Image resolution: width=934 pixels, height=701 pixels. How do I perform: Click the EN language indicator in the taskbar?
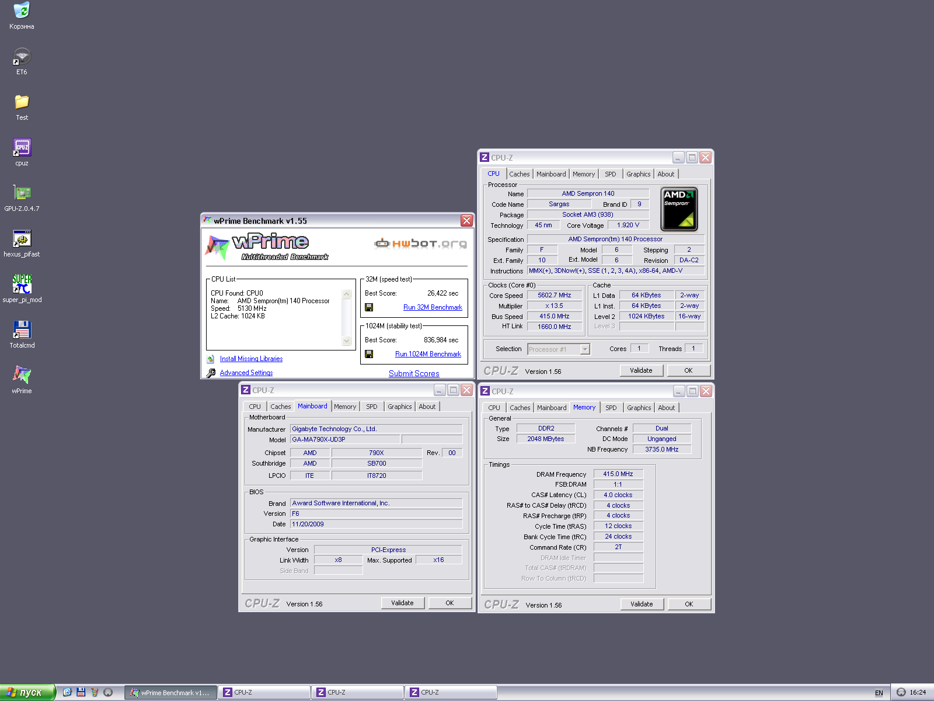pyautogui.click(x=879, y=693)
